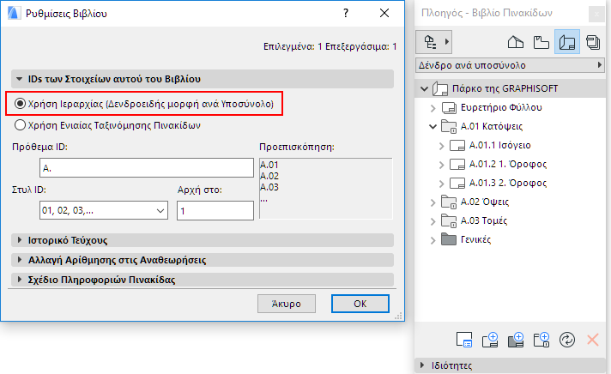The width and height of the screenshot is (611, 374).
Task: Click the OK button
Action: pos(360,304)
